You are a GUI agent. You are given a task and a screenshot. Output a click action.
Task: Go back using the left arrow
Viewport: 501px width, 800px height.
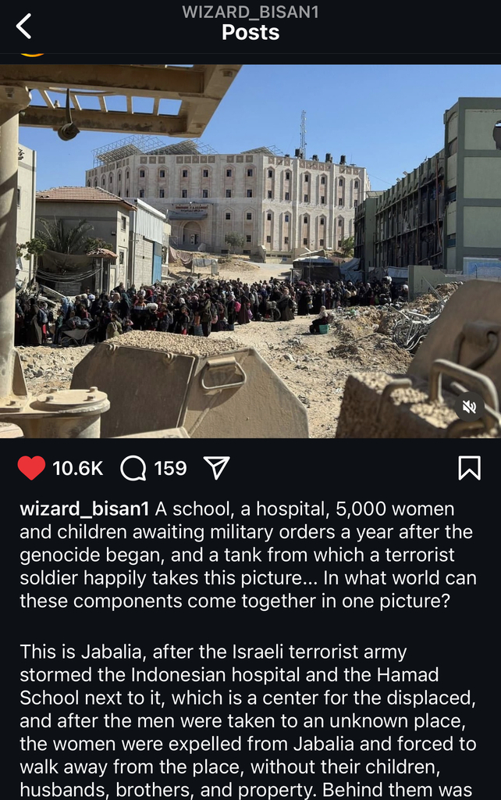pos(24,26)
